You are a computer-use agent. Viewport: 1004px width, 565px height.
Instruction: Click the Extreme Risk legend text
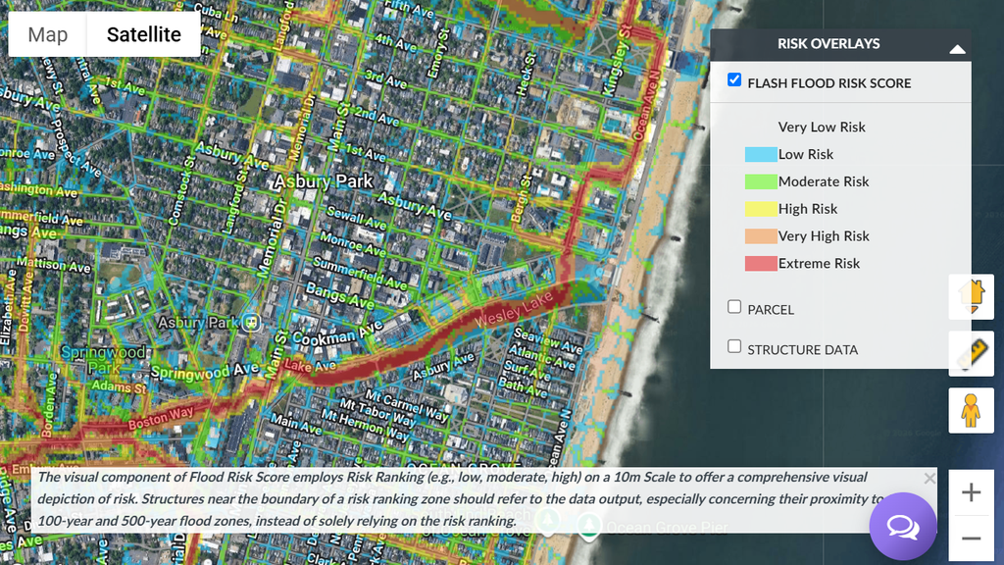coord(819,263)
